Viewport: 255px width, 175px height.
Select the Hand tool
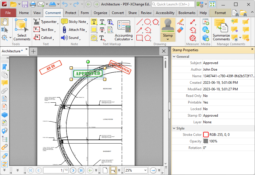(x=5, y=22)
